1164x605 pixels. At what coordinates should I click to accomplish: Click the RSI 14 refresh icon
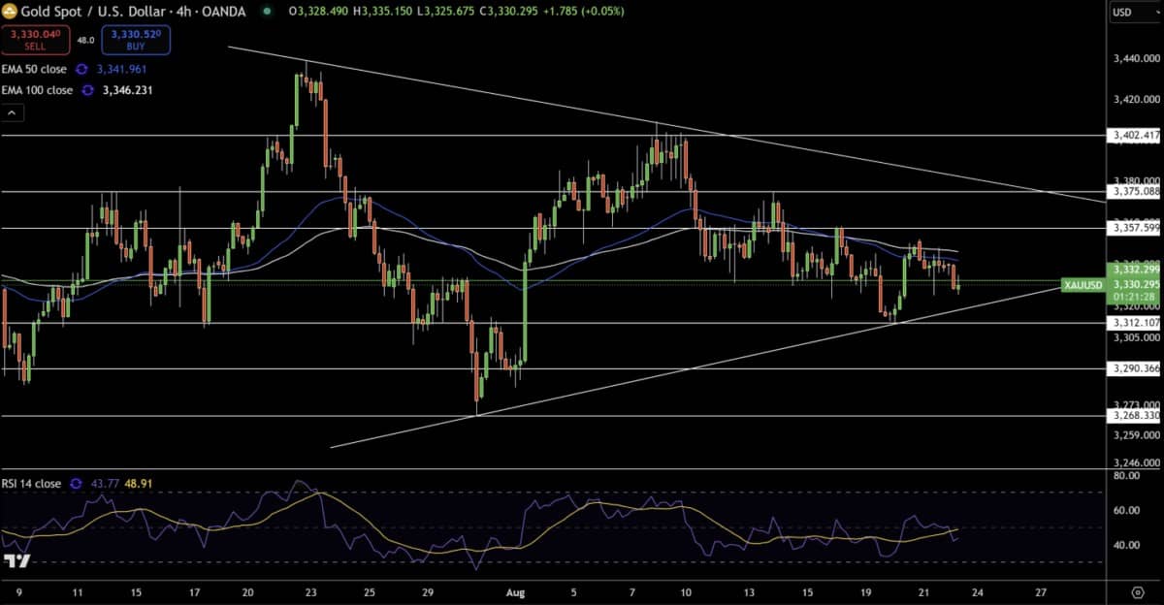pos(76,483)
